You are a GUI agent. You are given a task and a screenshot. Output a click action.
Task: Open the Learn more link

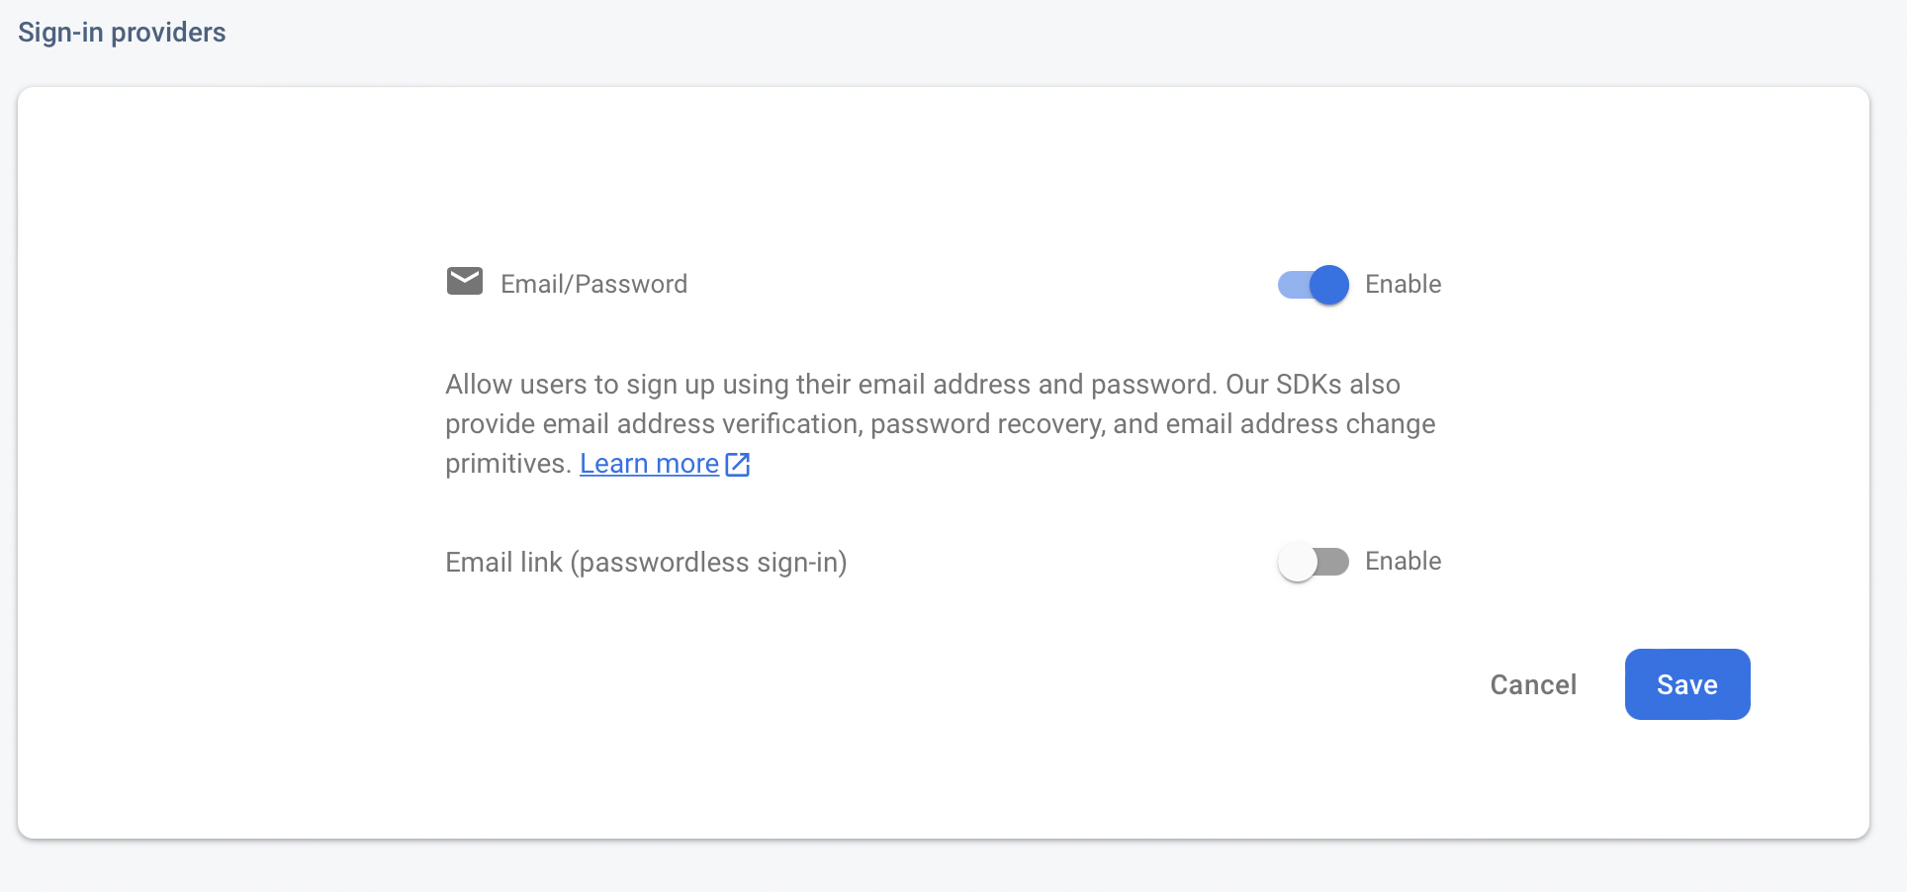[649, 464]
